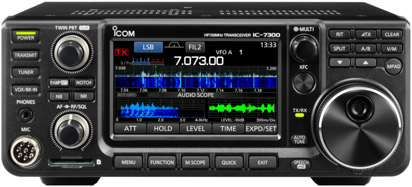Toggle the NB noise blanker button
The width and height of the screenshot is (412, 187).
tap(59, 96)
